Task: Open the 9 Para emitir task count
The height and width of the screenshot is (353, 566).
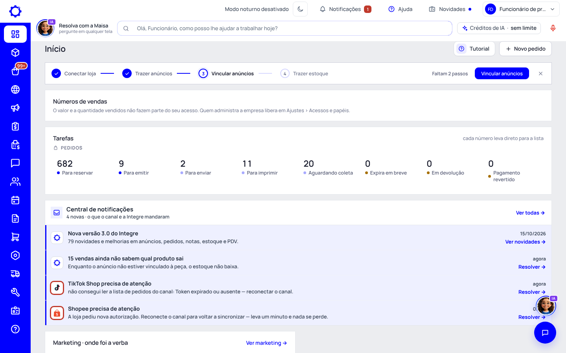Action: pyautogui.click(x=134, y=167)
